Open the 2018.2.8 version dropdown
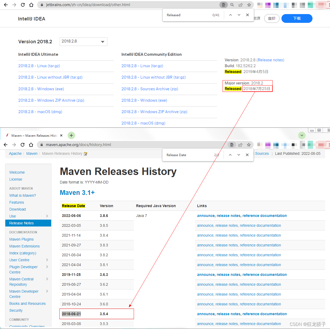Viewport: 330px width, 329px height. click(x=84, y=42)
